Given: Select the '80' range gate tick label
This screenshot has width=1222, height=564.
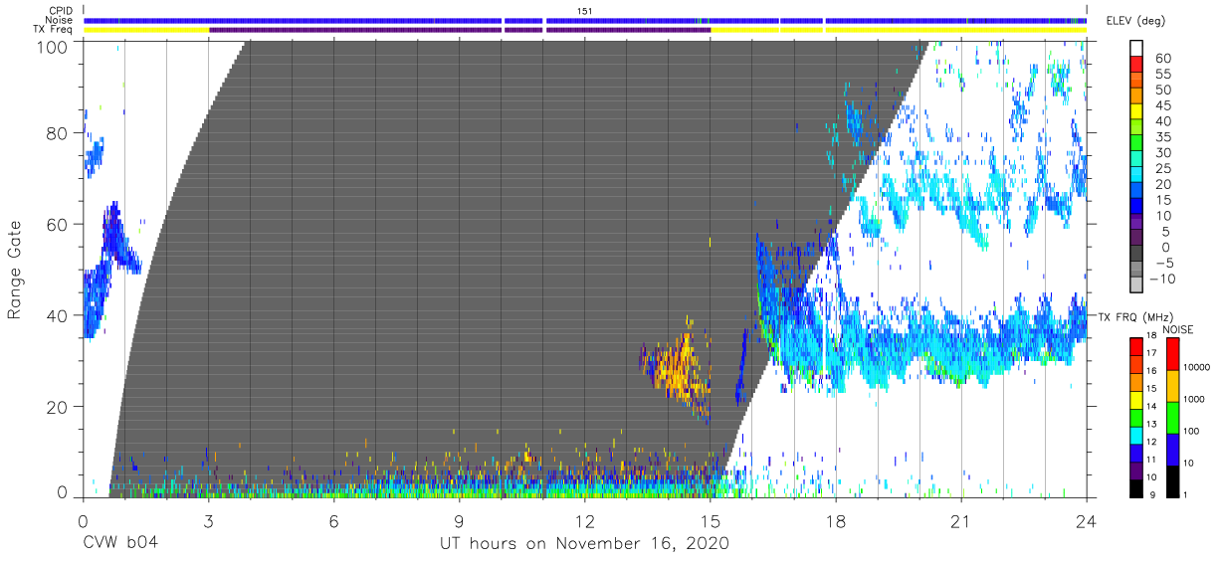Looking at the screenshot, I should (58, 133).
